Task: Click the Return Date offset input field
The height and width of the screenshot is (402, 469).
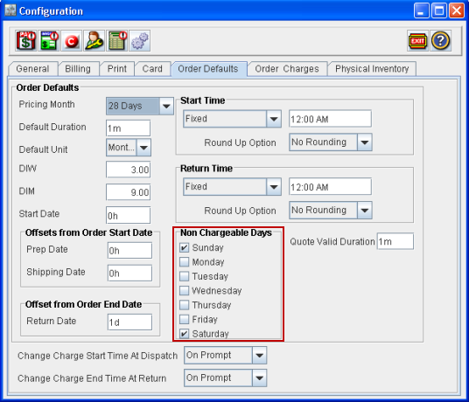Action: (129, 322)
